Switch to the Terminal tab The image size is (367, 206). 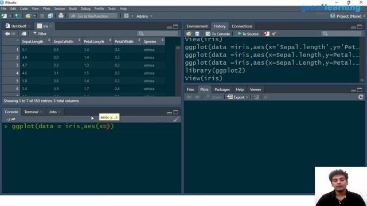click(x=32, y=112)
